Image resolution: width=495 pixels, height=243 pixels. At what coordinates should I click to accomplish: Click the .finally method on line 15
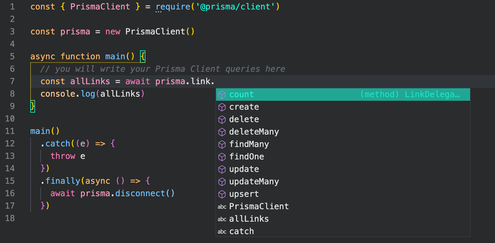pyautogui.click(x=61, y=181)
